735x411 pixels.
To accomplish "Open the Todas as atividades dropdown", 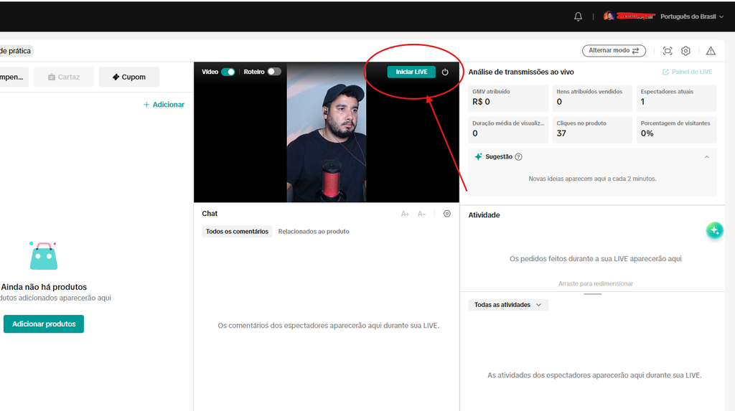I will [x=507, y=305].
